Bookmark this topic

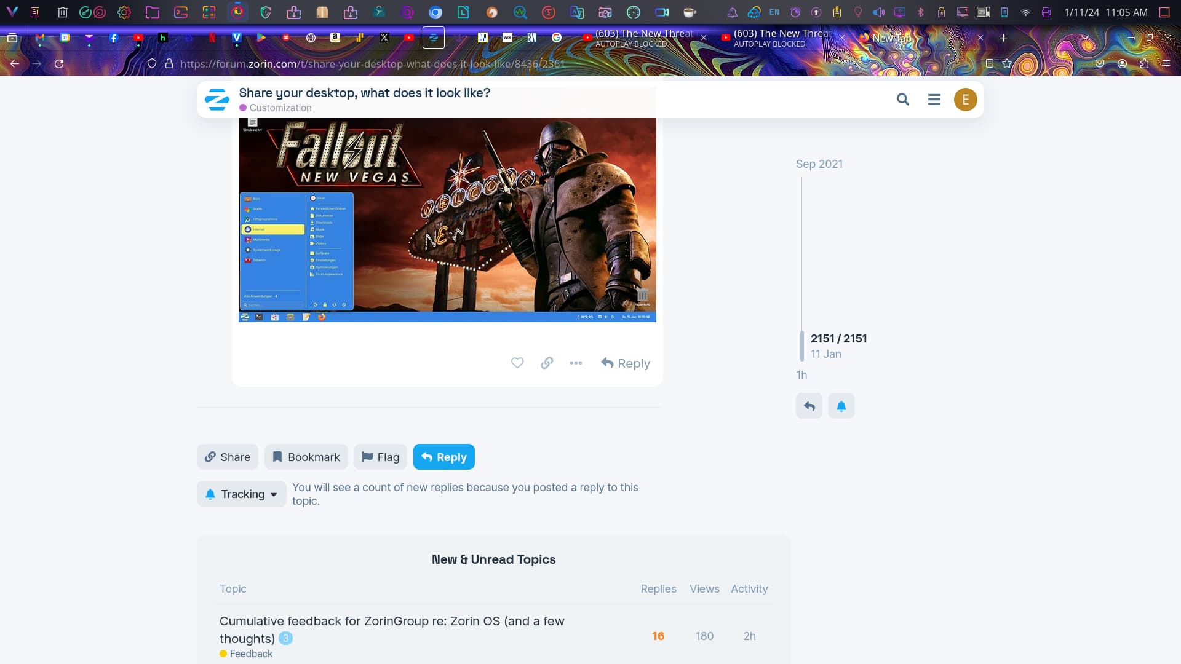tap(306, 457)
